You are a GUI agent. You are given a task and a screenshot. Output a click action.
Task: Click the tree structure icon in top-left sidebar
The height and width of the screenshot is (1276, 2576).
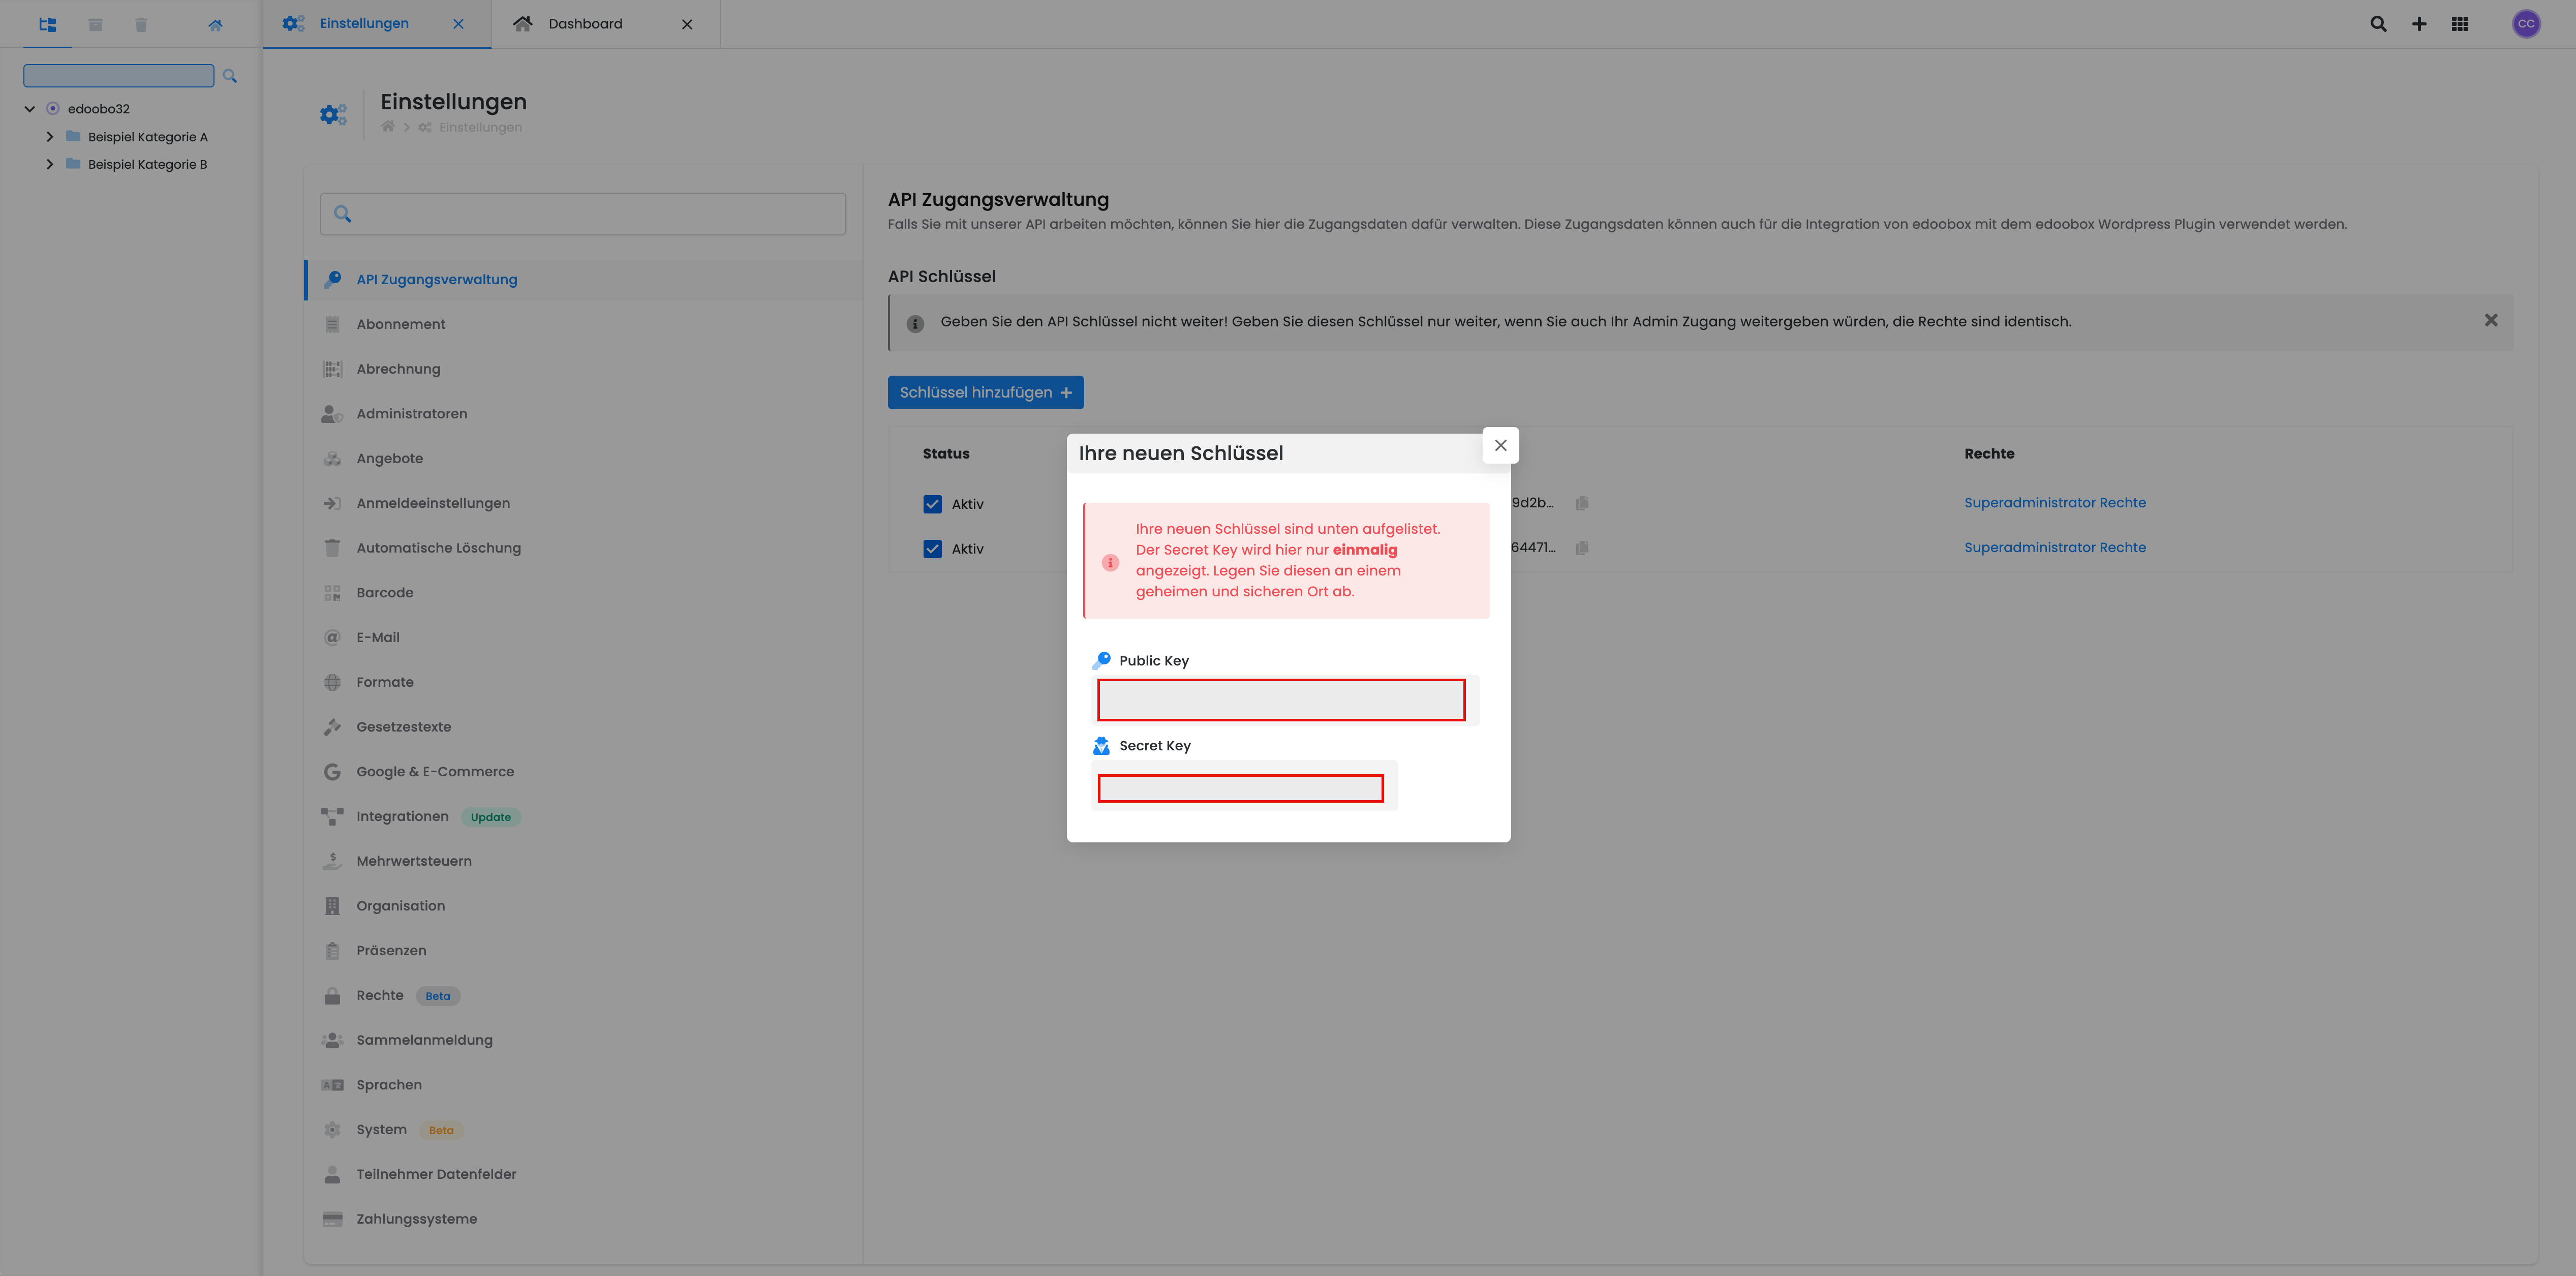coord(47,24)
